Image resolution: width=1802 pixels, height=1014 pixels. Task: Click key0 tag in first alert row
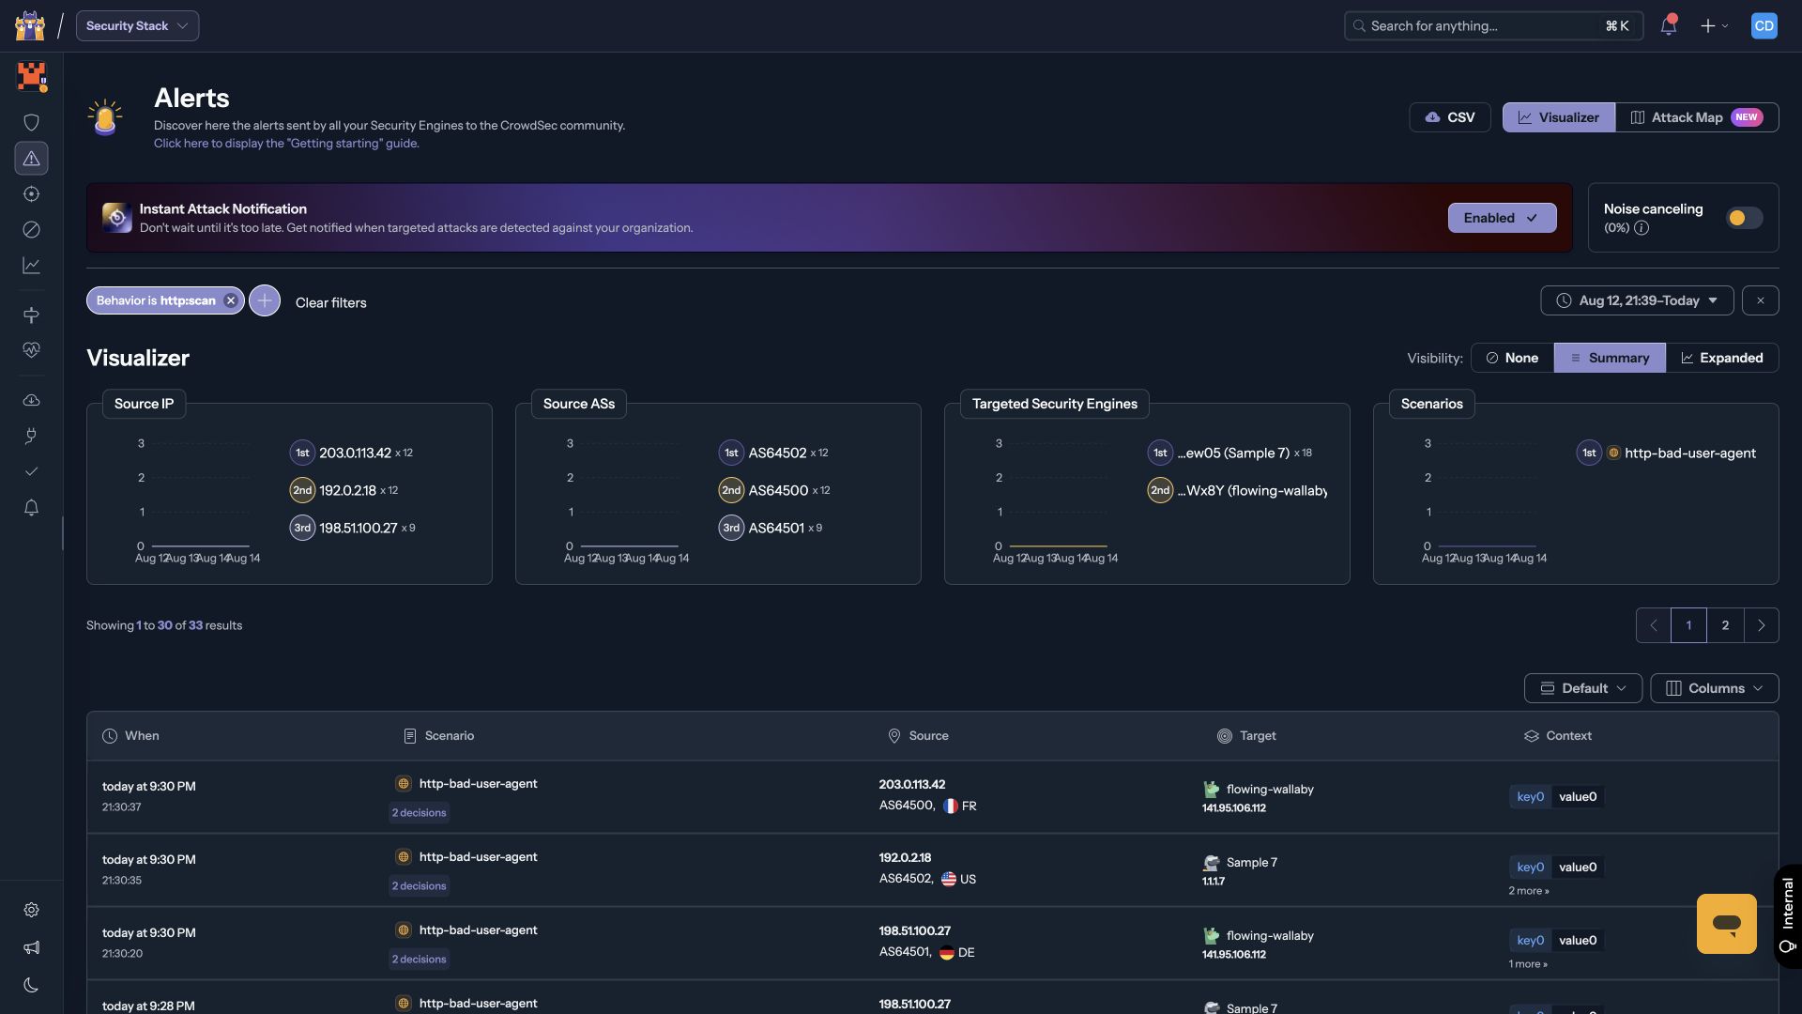coord(1530,797)
